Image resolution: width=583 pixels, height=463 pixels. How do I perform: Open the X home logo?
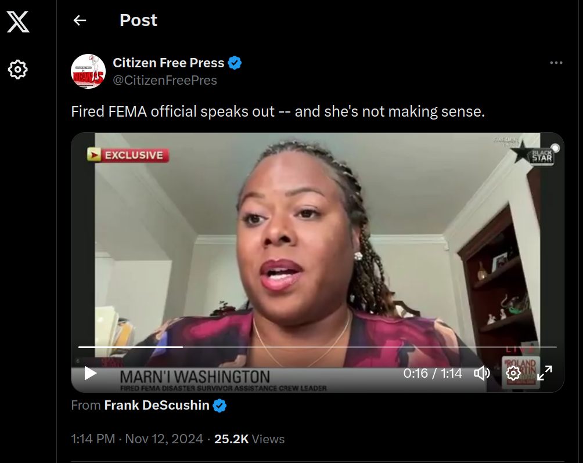coord(18,21)
